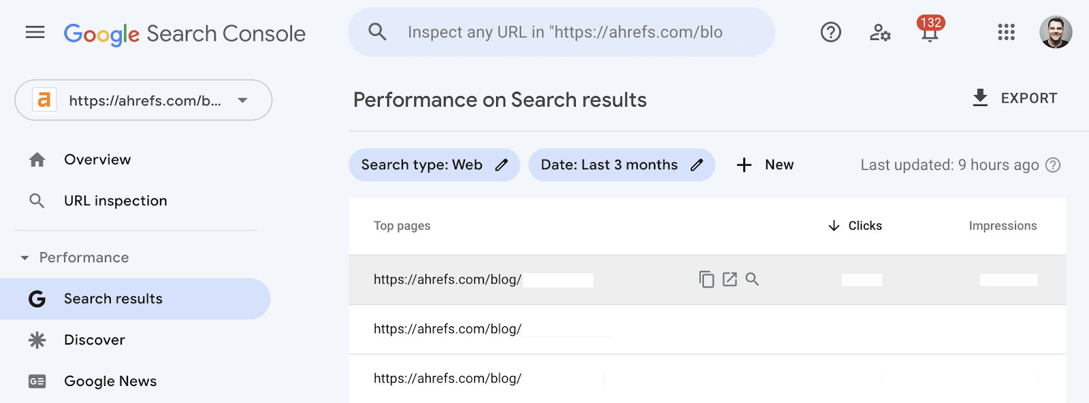Image resolution: width=1089 pixels, height=403 pixels.
Task: Sort table by Clicks column
Action: [856, 226]
